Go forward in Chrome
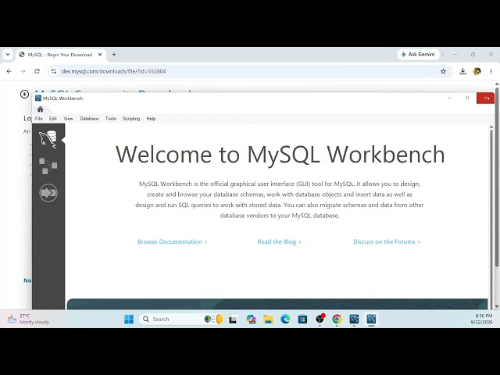This screenshot has height=375, width=500. pyautogui.click(x=23, y=71)
